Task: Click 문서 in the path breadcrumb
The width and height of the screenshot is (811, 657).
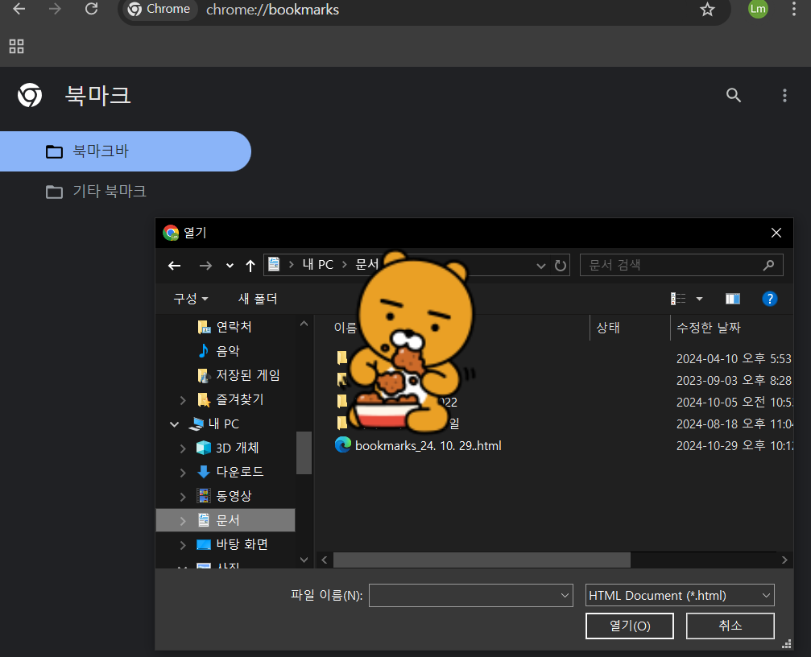Action: click(366, 265)
